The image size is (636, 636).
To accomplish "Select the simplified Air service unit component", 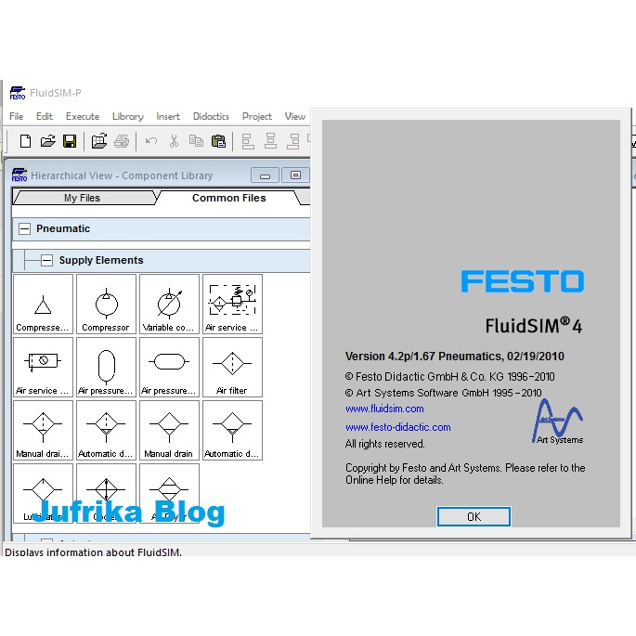I will (x=43, y=367).
